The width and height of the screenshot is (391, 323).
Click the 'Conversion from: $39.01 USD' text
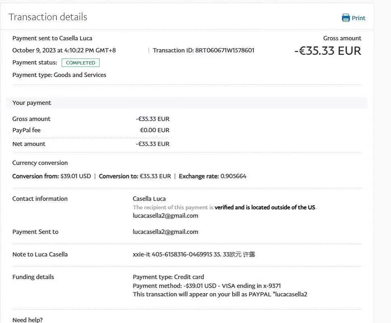click(x=52, y=176)
